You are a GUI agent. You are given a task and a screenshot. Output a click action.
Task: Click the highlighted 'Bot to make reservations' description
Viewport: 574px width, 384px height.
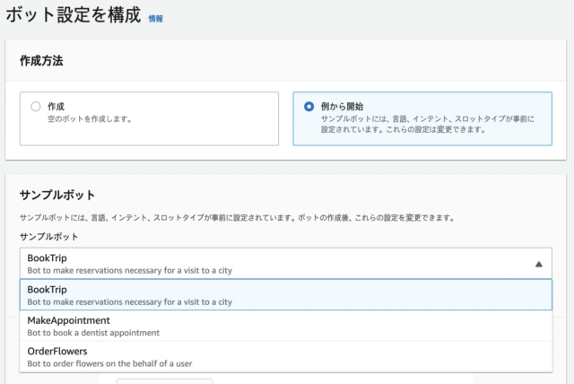(x=129, y=302)
